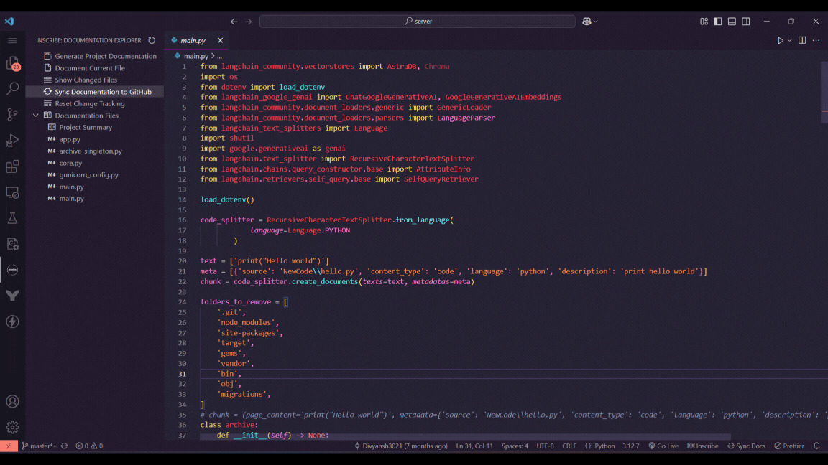Click Sync Docs in status bar

746,446
